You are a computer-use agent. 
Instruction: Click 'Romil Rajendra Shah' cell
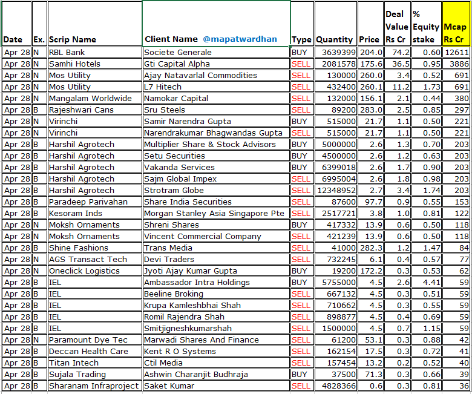(x=216, y=317)
